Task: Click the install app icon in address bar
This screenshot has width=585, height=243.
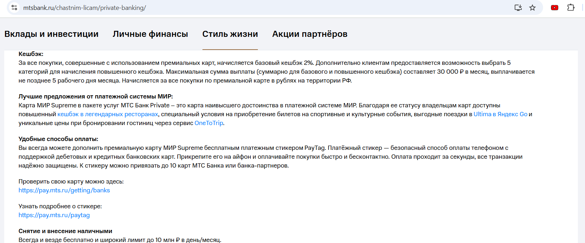Action: (518, 7)
